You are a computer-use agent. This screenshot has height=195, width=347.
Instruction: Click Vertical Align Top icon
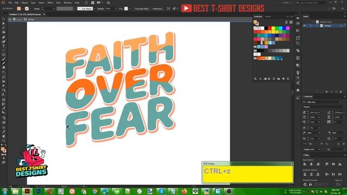coord(327,164)
